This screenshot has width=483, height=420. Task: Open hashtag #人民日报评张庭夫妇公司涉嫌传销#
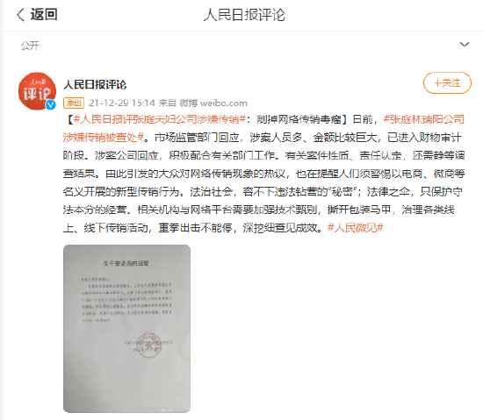(x=160, y=119)
